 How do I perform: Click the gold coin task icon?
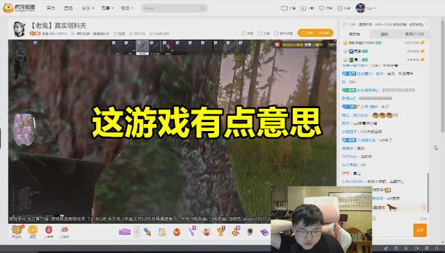tap(33, 231)
